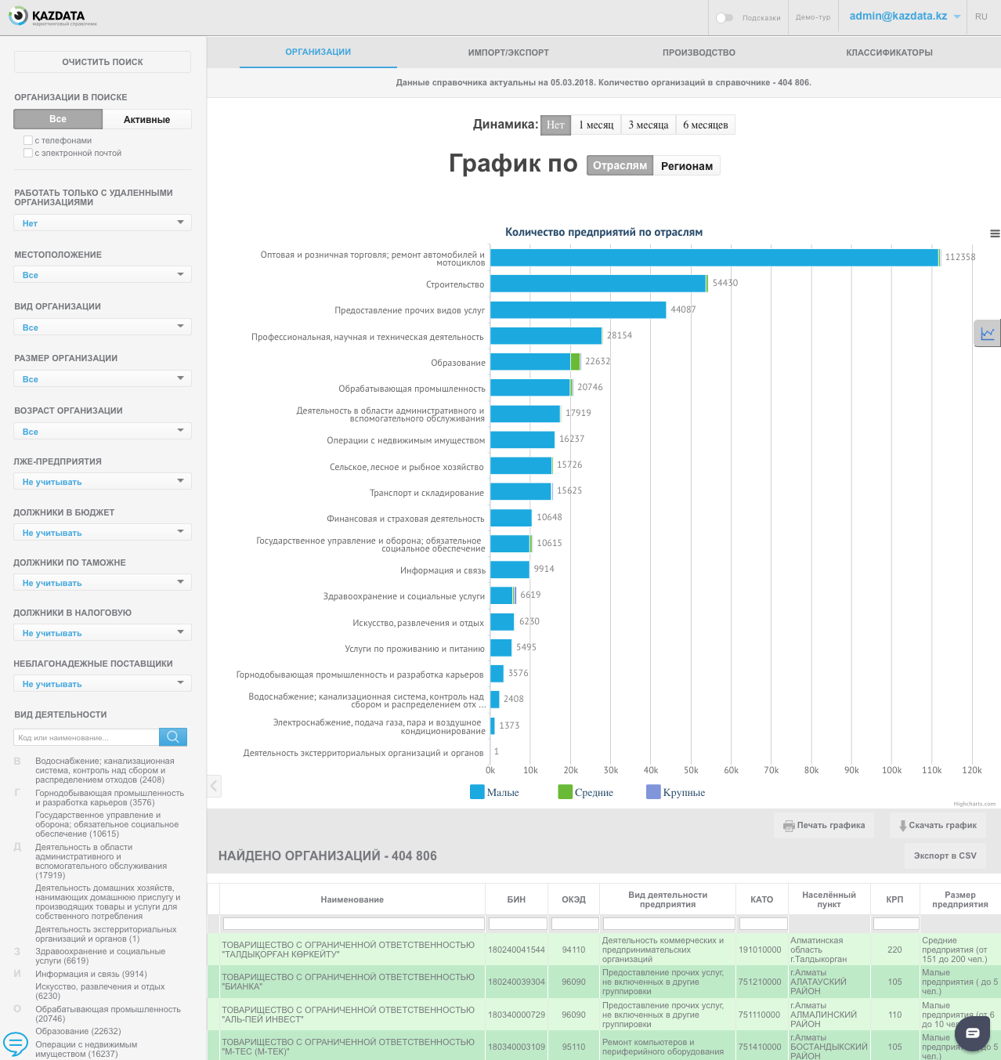Screen dimensions: 1001x1060
Task: Set Динамика to '1 месяц'
Action: click(596, 125)
